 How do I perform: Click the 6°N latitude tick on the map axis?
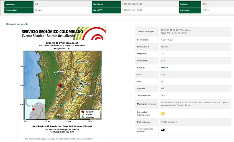tap(21, 66)
